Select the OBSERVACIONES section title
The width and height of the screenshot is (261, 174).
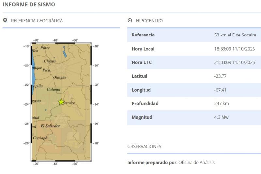(144, 146)
